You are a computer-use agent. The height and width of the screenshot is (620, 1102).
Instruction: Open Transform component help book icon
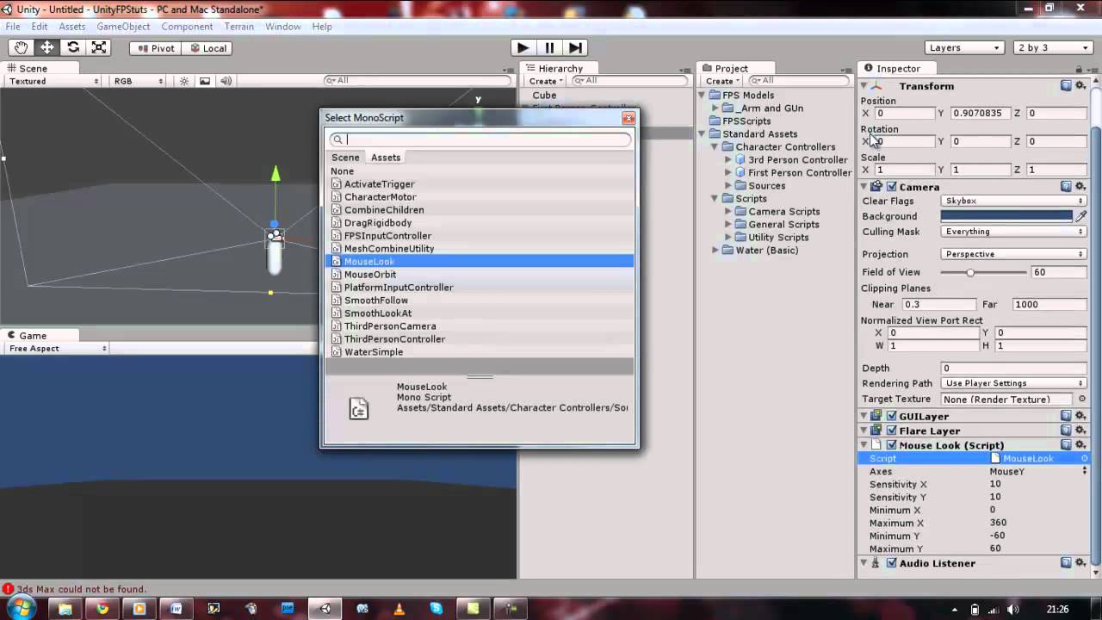tap(1066, 85)
